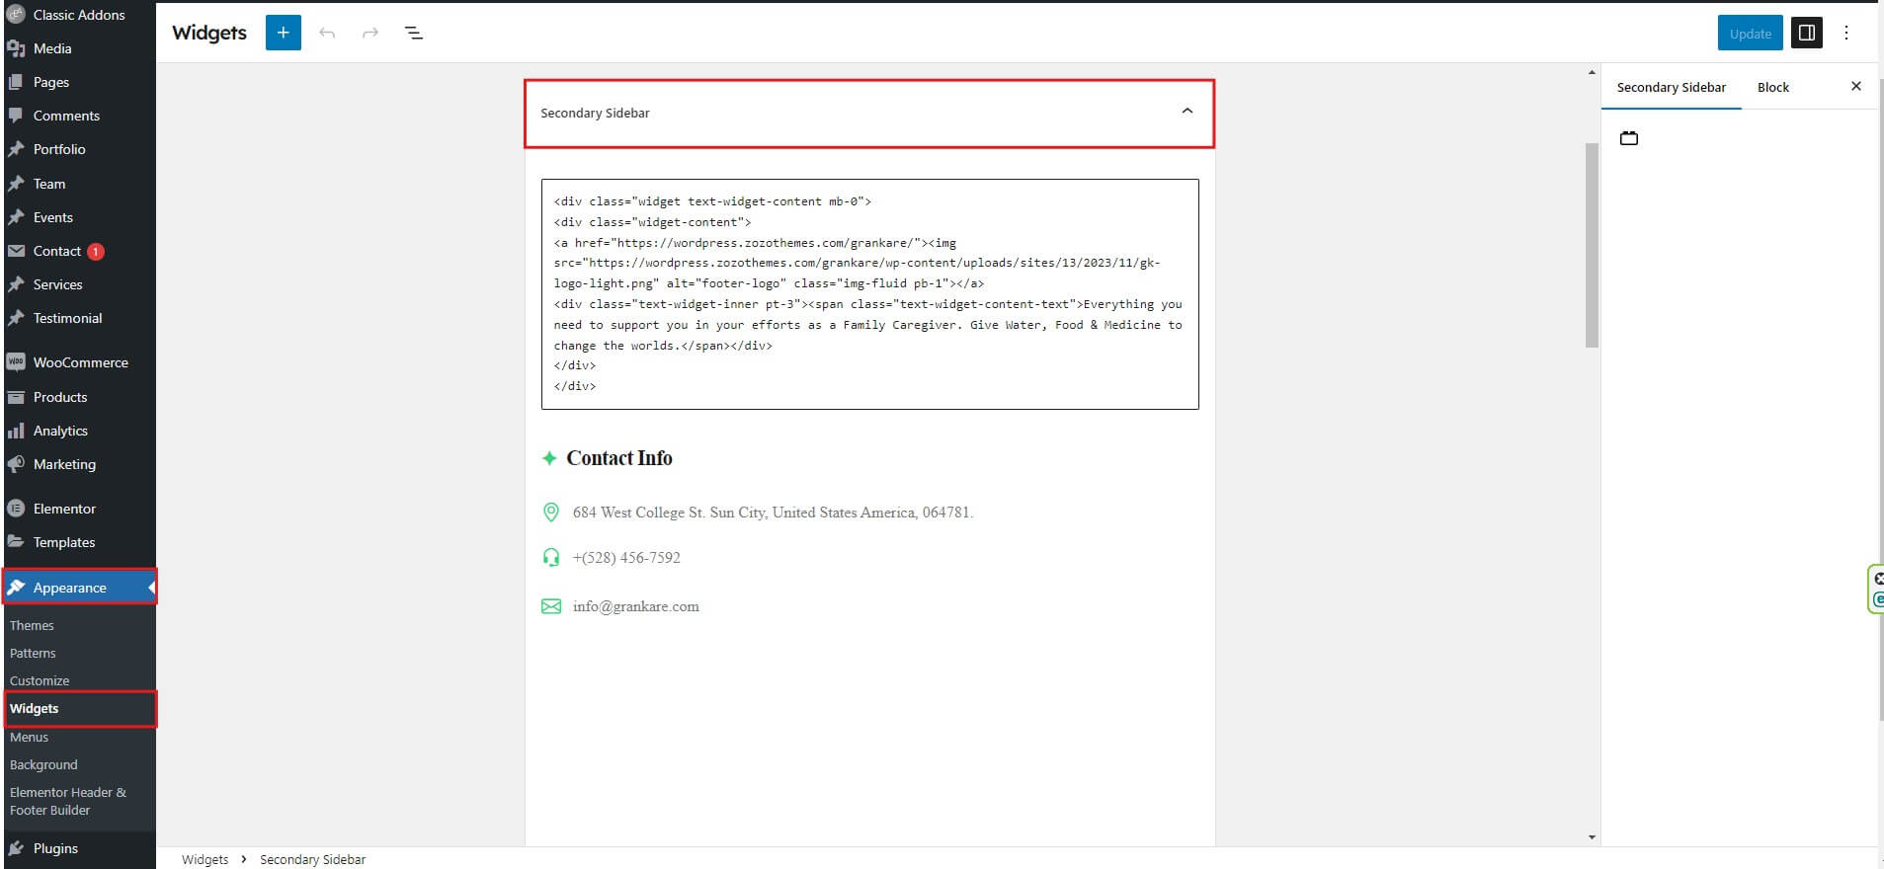This screenshot has width=1884, height=869.
Task: Select the Secondary Sidebar settings tab
Action: 1671,87
